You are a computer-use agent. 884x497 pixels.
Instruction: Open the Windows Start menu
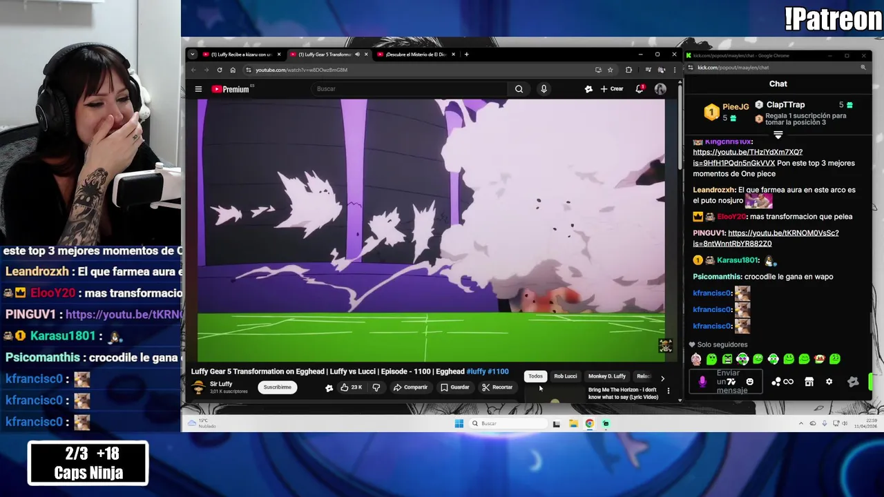(459, 423)
